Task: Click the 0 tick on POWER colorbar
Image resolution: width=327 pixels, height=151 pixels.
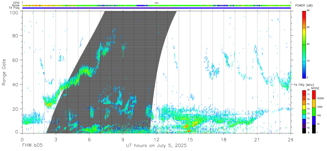Action: (308, 77)
